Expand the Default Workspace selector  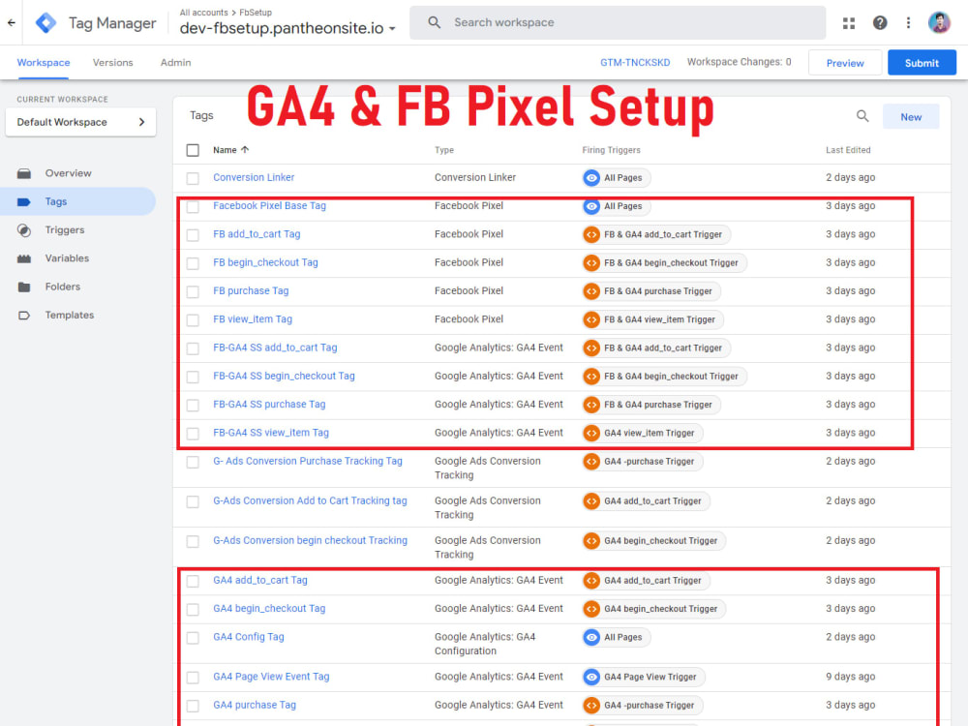click(81, 122)
